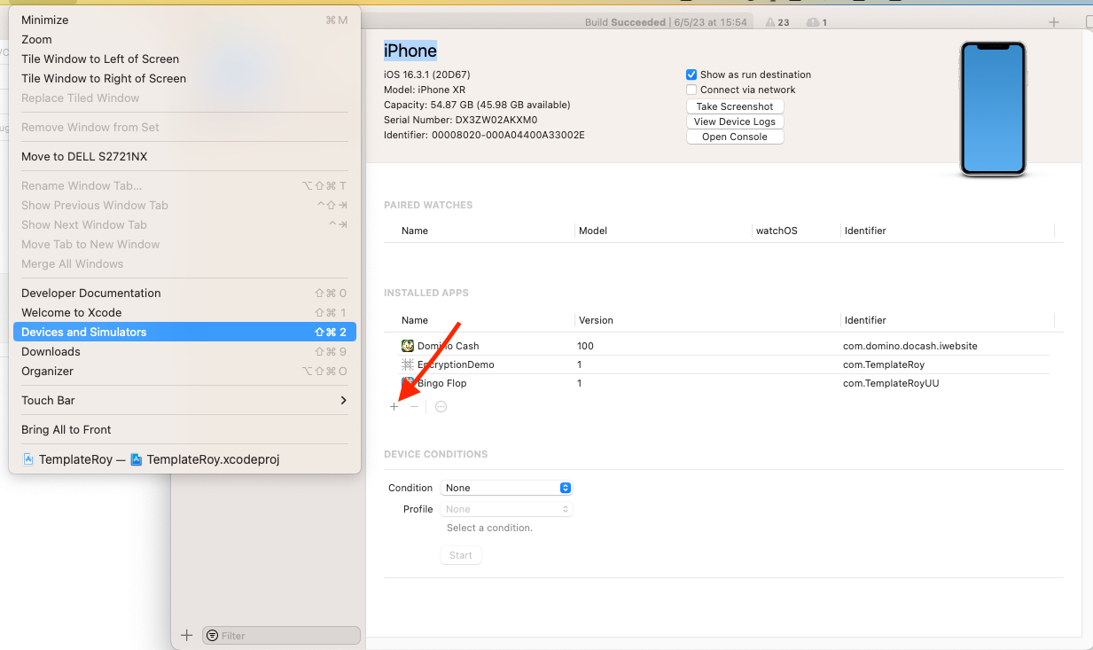Click the EncryptionDemo app icon
The image size is (1093, 650).
click(x=408, y=364)
